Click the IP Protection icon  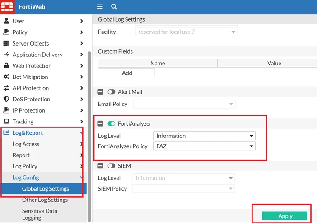coord(6,110)
